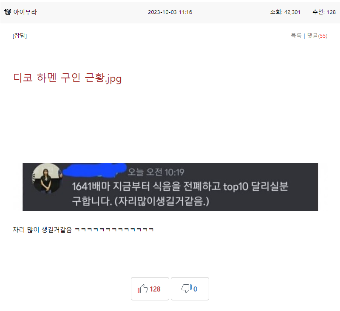This screenshot has width=340, height=311.
Task: Click the round profile avatar in the screenshot
Action: [x=47, y=178]
